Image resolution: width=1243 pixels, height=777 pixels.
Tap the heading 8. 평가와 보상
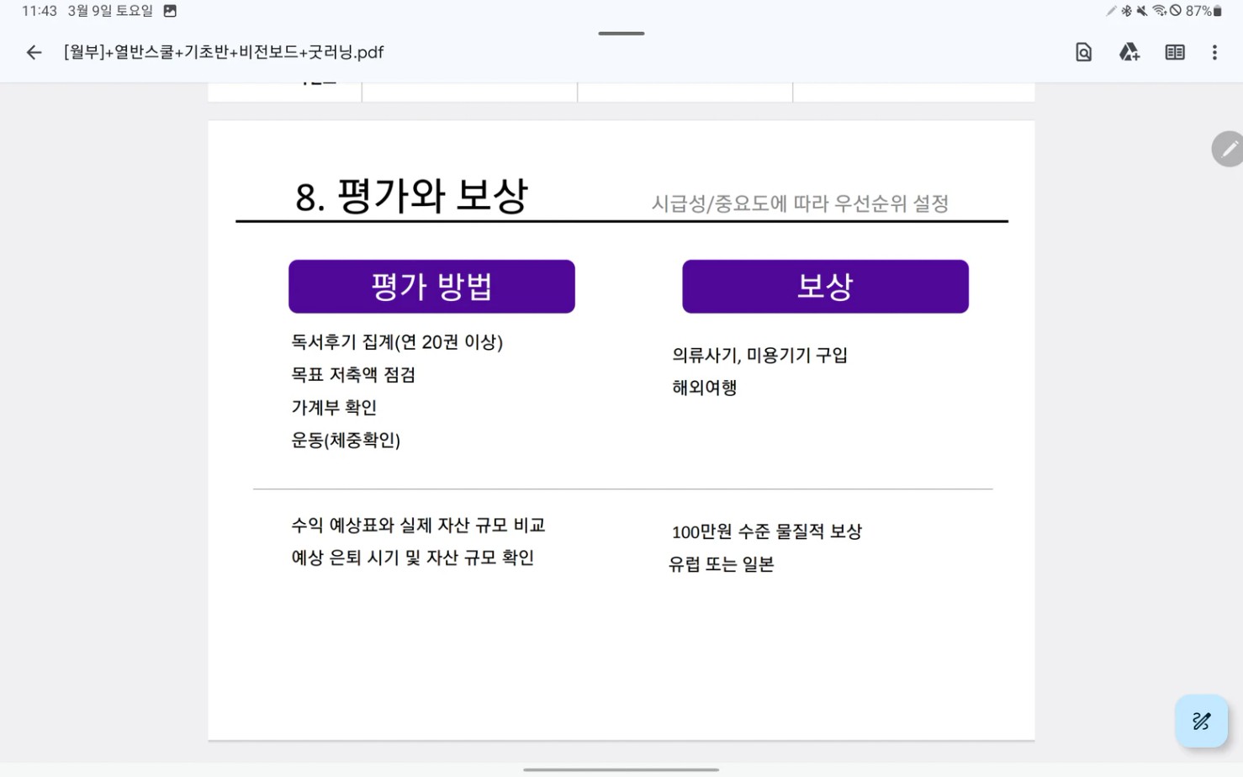coord(411,196)
